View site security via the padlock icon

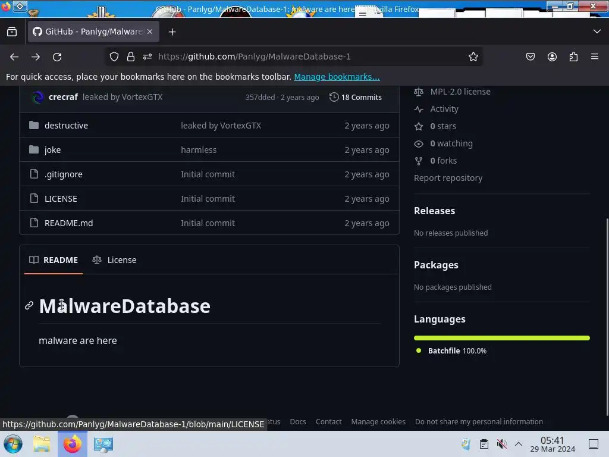pyautogui.click(x=131, y=57)
